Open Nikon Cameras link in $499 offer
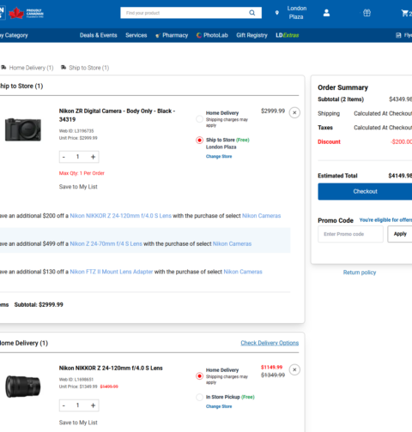The image size is (412, 432). pyautogui.click(x=232, y=243)
